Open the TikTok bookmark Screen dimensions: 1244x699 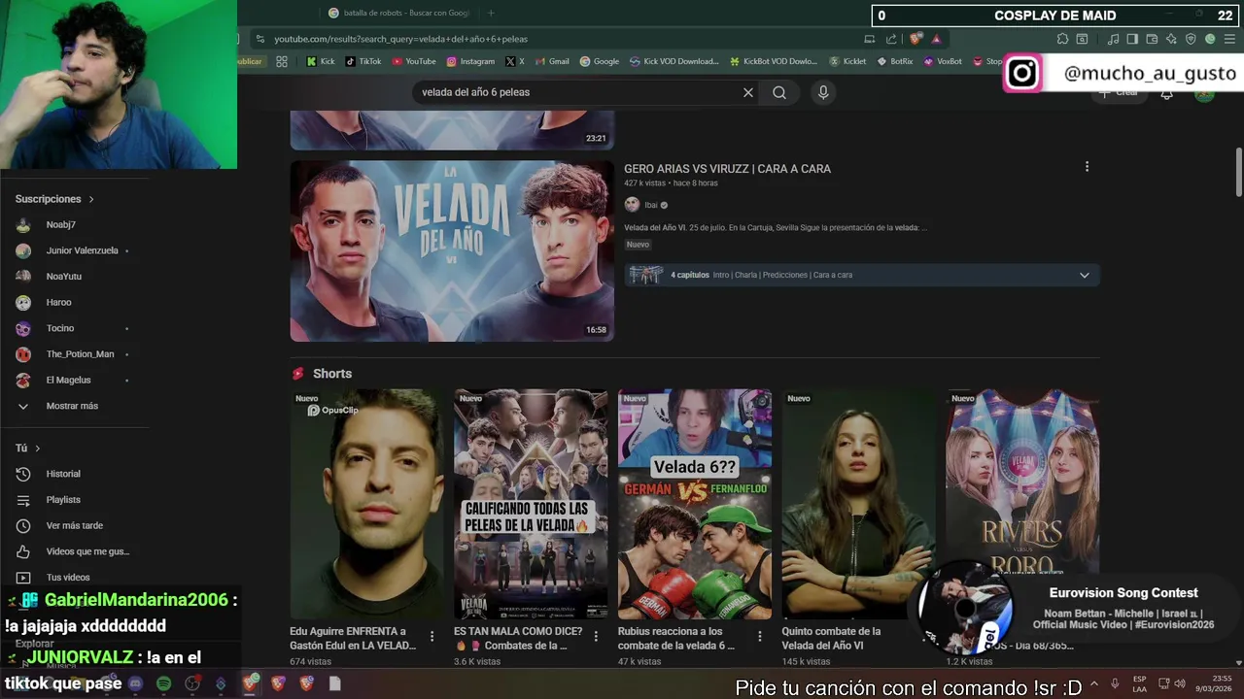[363, 61]
